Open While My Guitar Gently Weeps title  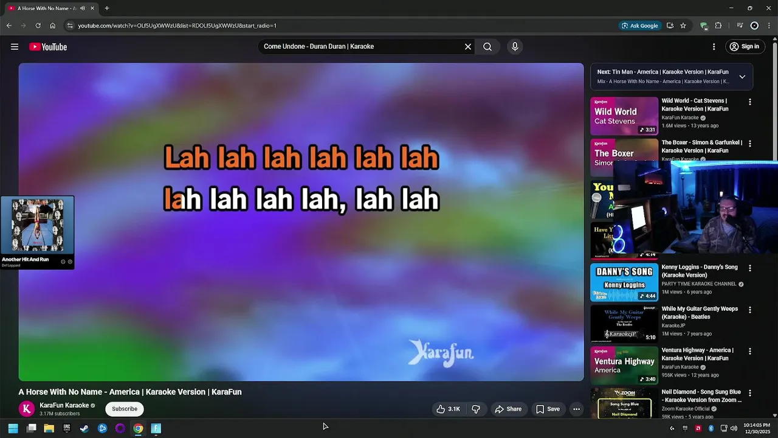[700, 313]
